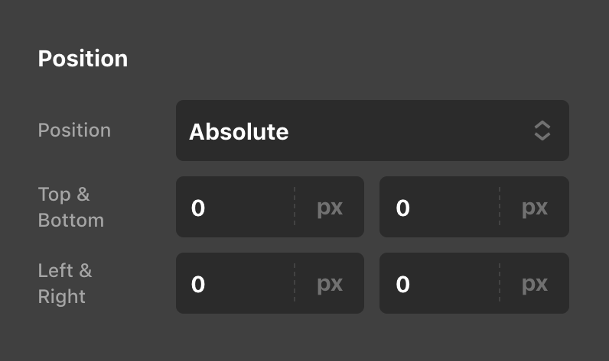Click the Left & Right label
609x361 pixels.
pos(65,283)
